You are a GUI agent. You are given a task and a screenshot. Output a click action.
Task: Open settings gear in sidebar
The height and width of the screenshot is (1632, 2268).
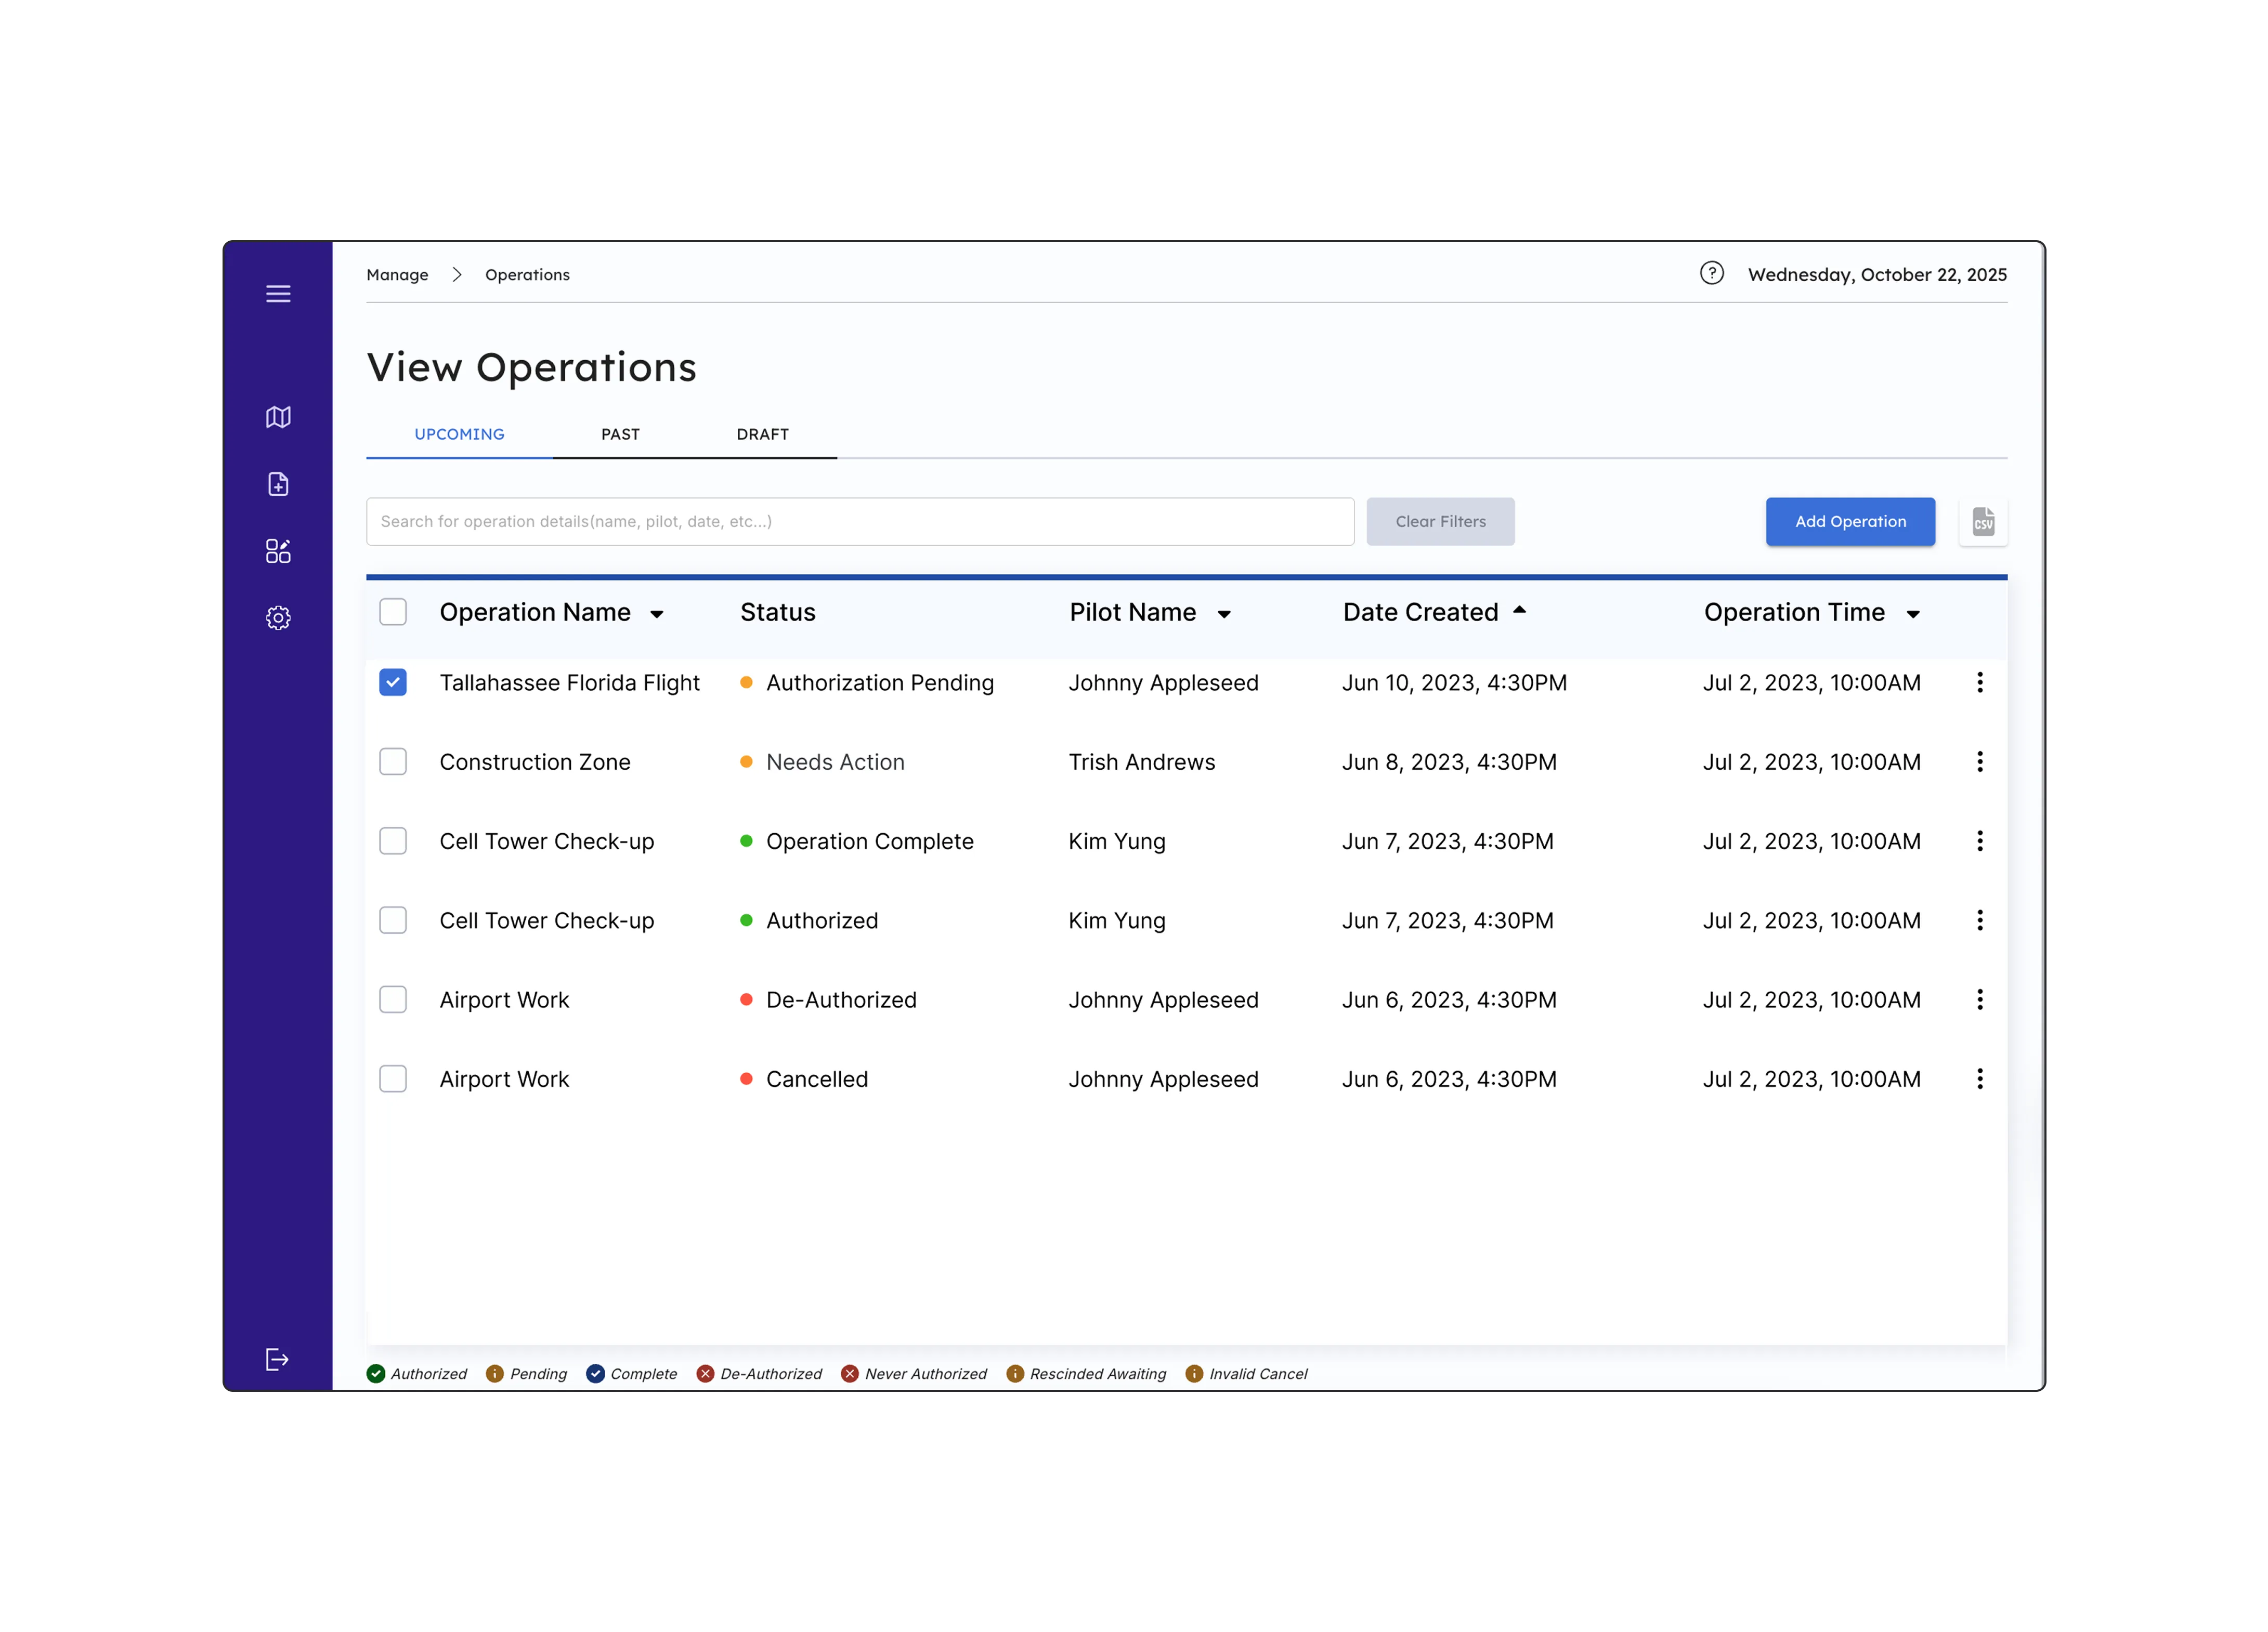(278, 617)
